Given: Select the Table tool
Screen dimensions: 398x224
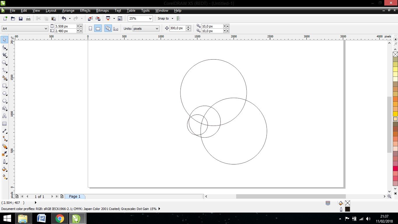Looking at the screenshot, I should [x=4, y=124].
